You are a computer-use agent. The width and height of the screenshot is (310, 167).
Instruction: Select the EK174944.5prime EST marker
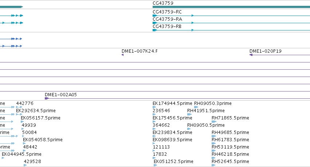pos(154,107)
